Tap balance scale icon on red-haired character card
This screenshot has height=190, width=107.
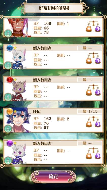pyautogui.click(x=93, y=26)
